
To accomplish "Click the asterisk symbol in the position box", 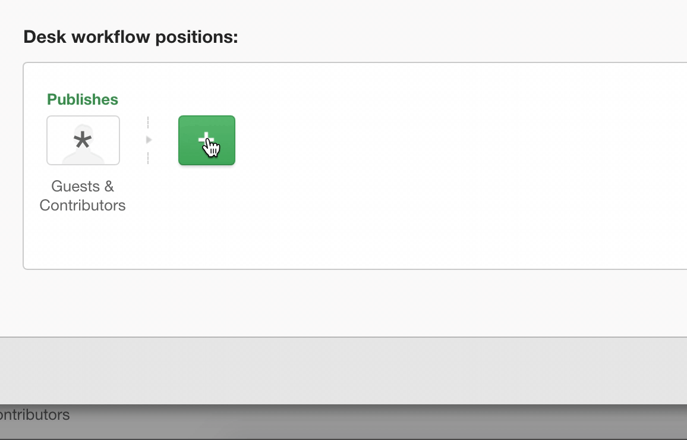I will tap(83, 141).
